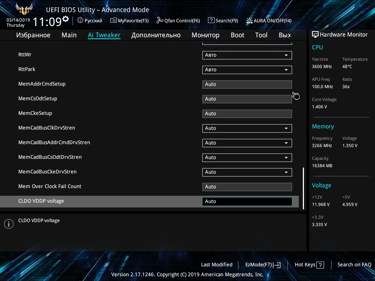Viewport: 375px width, 281px height.
Task: Click the globe language icon
Action: [80, 20]
